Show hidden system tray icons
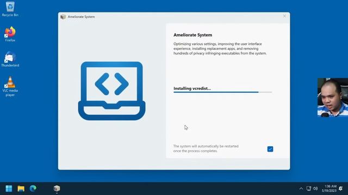 [301, 188]
